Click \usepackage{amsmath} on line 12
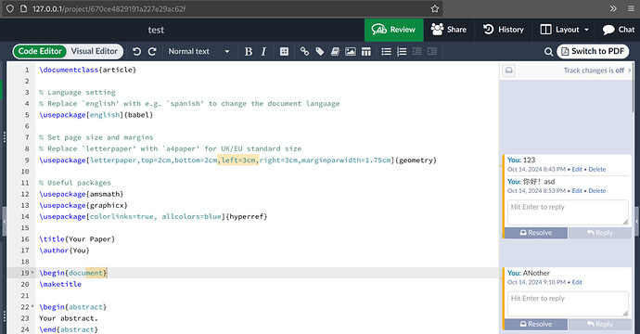Image resolution: width=640 pixels, height=334 pixels. click(82, 194)
